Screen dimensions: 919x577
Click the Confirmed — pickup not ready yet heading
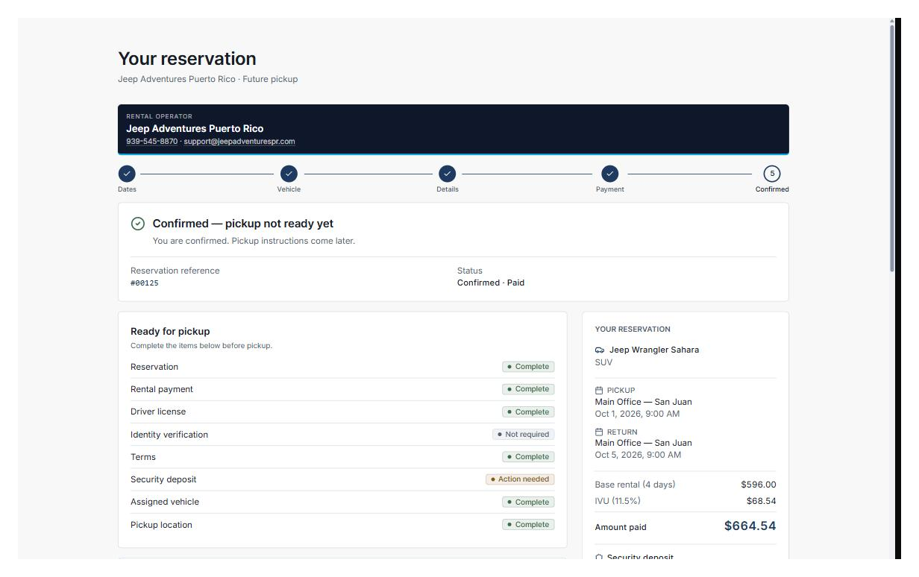tap(243, 224)
